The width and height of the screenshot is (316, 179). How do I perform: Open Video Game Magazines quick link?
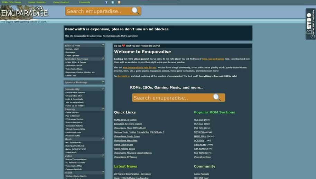click(126, 141)
